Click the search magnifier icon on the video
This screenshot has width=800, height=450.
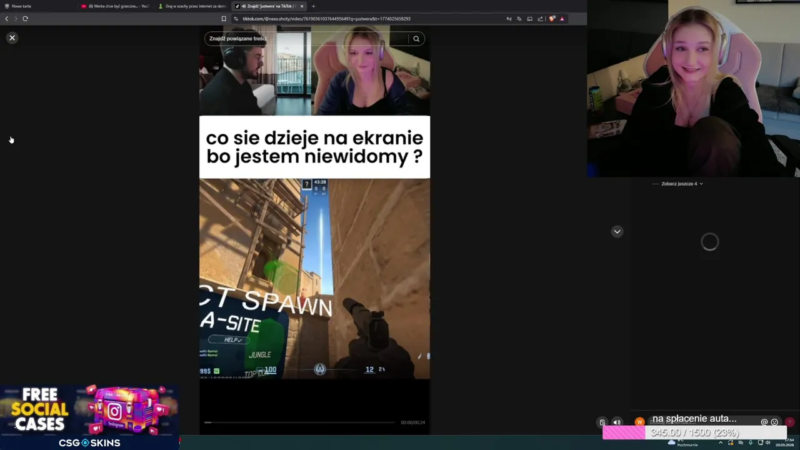(416, 39)
